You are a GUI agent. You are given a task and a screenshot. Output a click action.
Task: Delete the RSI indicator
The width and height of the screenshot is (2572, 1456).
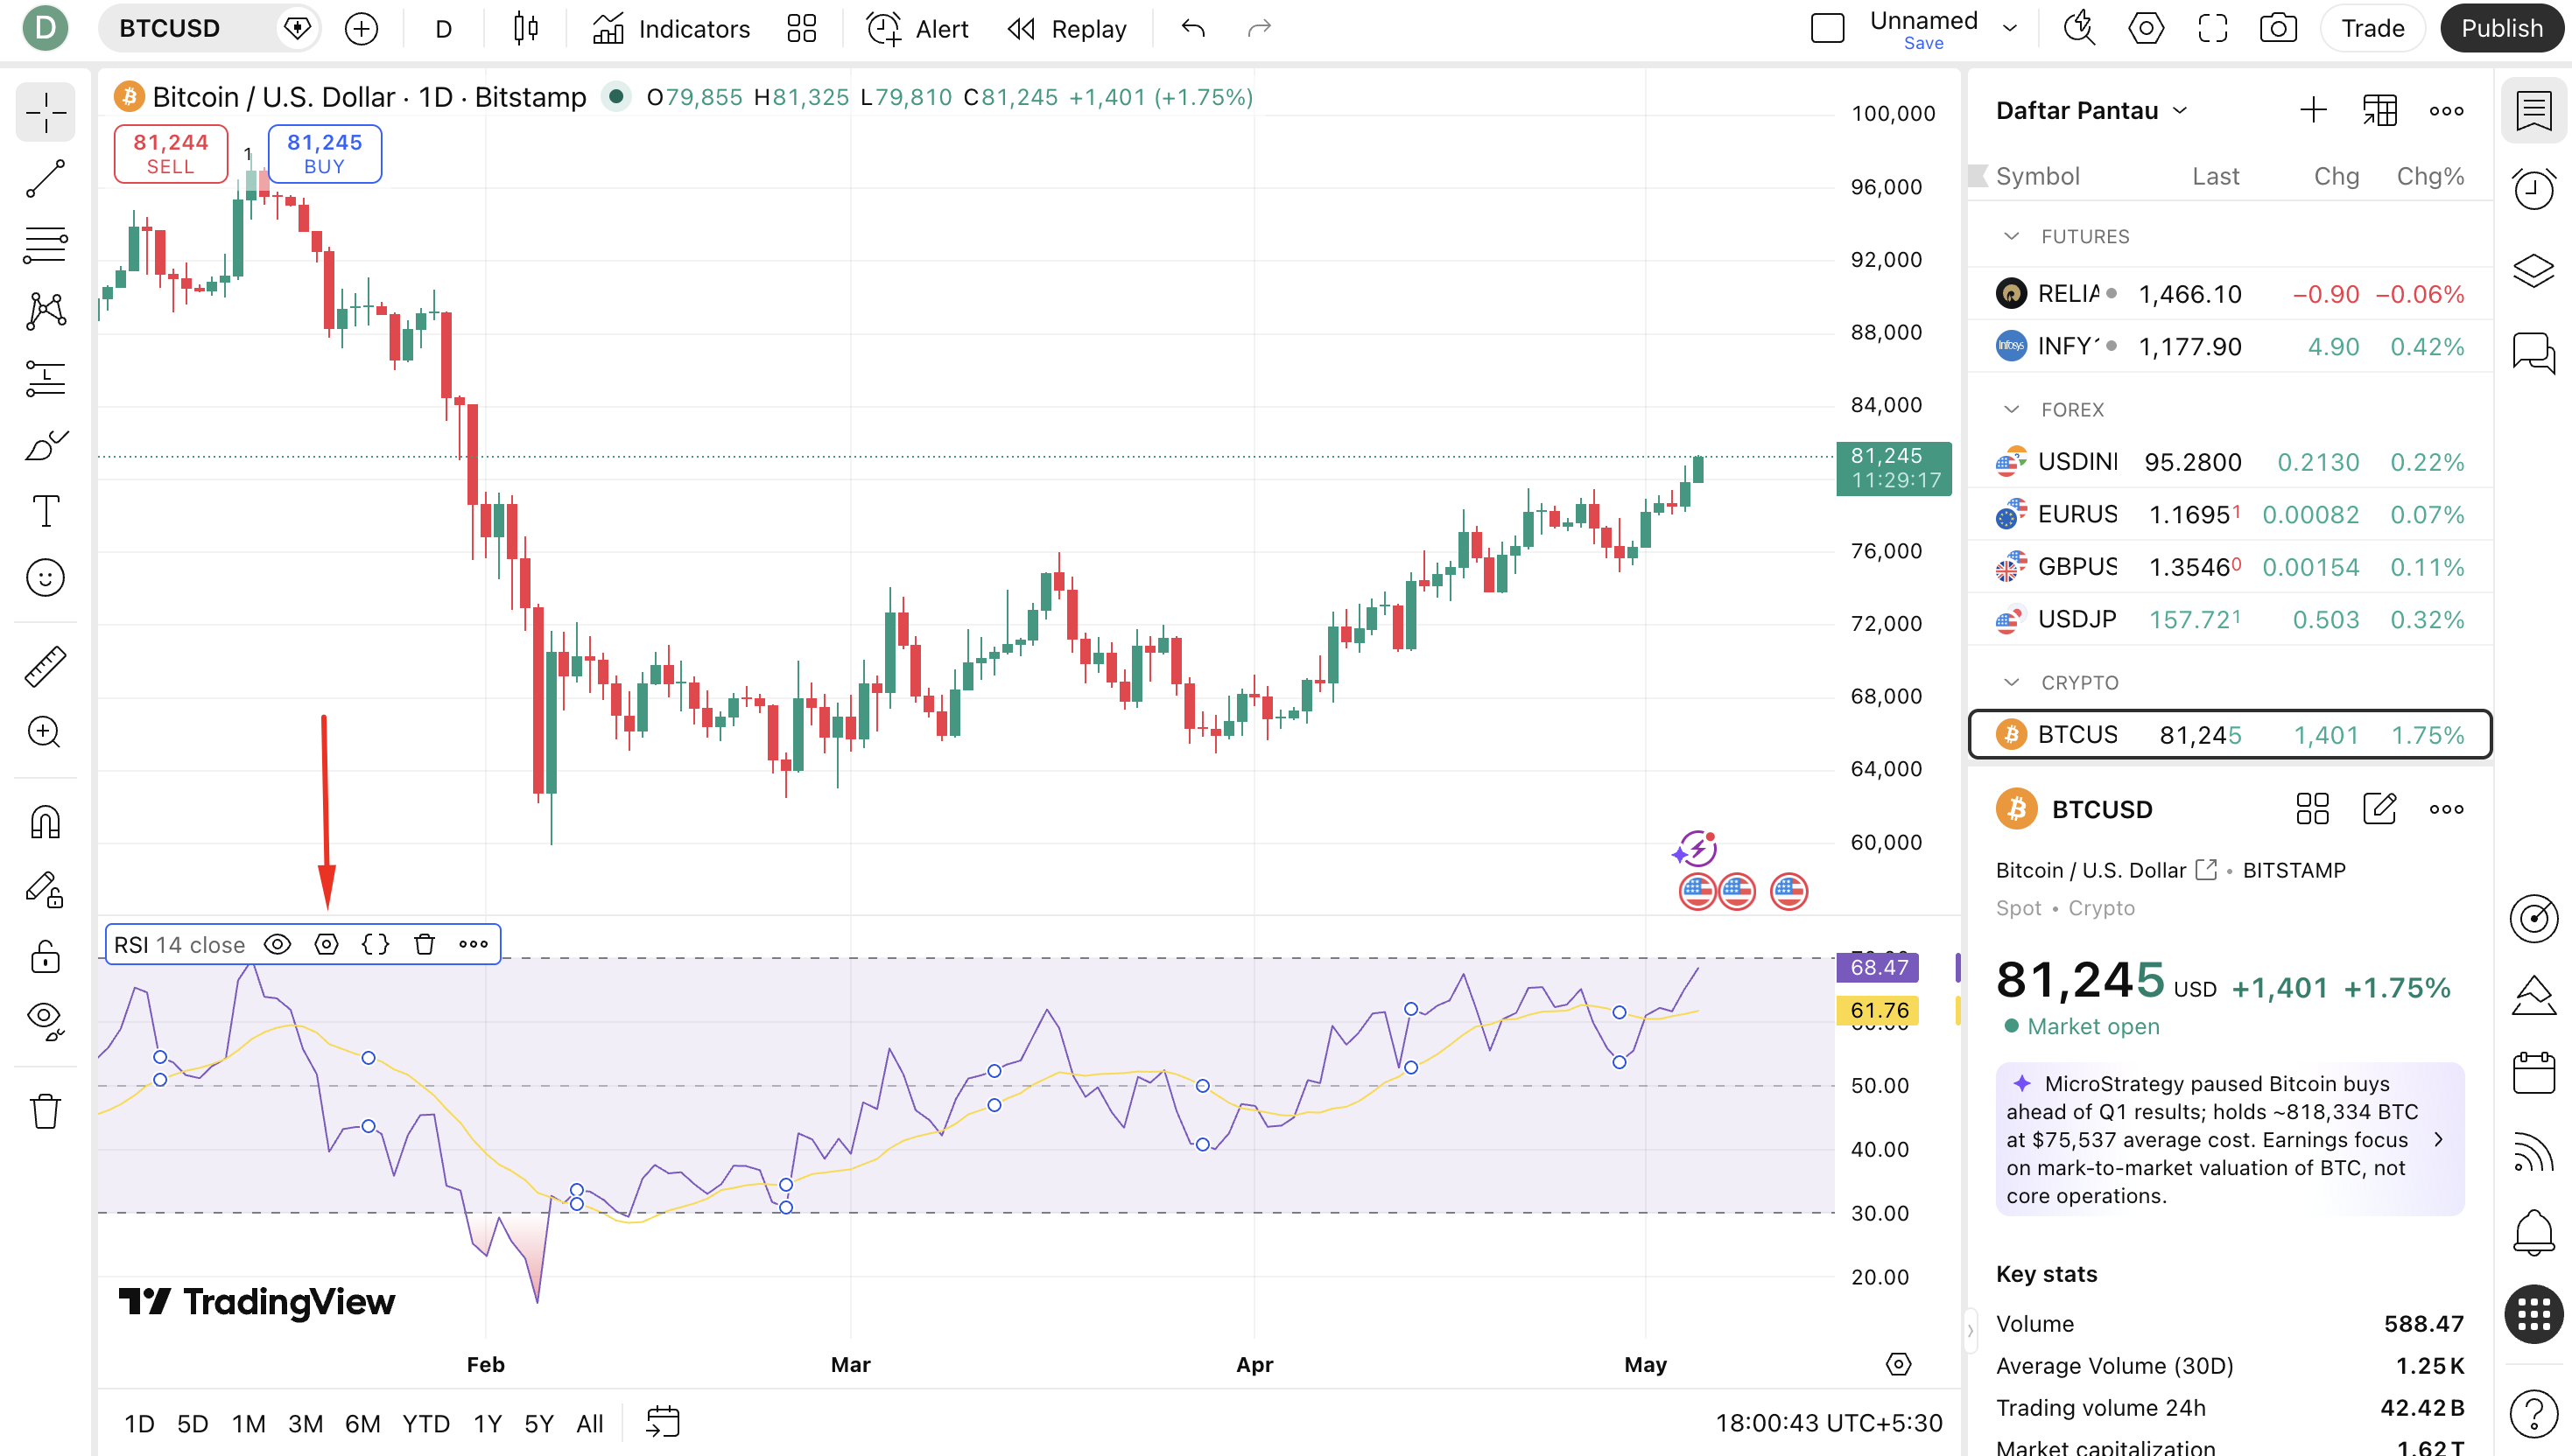click(425, 945)
